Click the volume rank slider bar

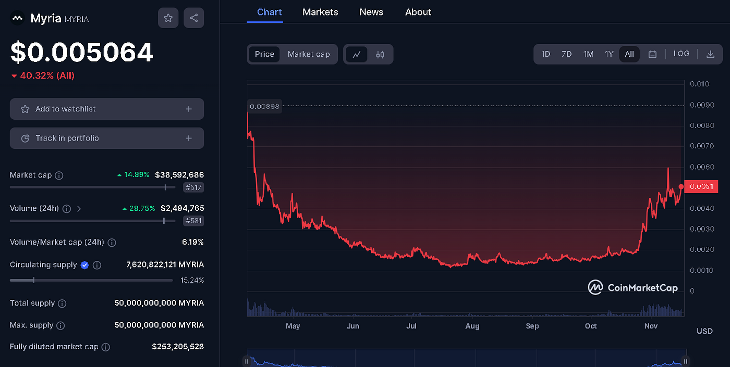pyautogui.click(x=93, y=221)
